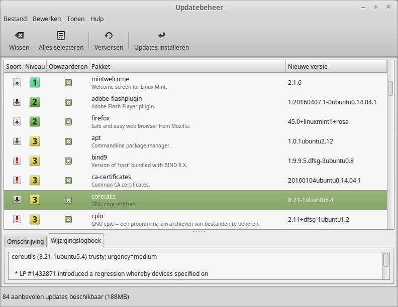The width and height of the screenshot is (398, 307).
Task: Click version 45.0+linuxmint1+rosa
Action: (318, 121)
